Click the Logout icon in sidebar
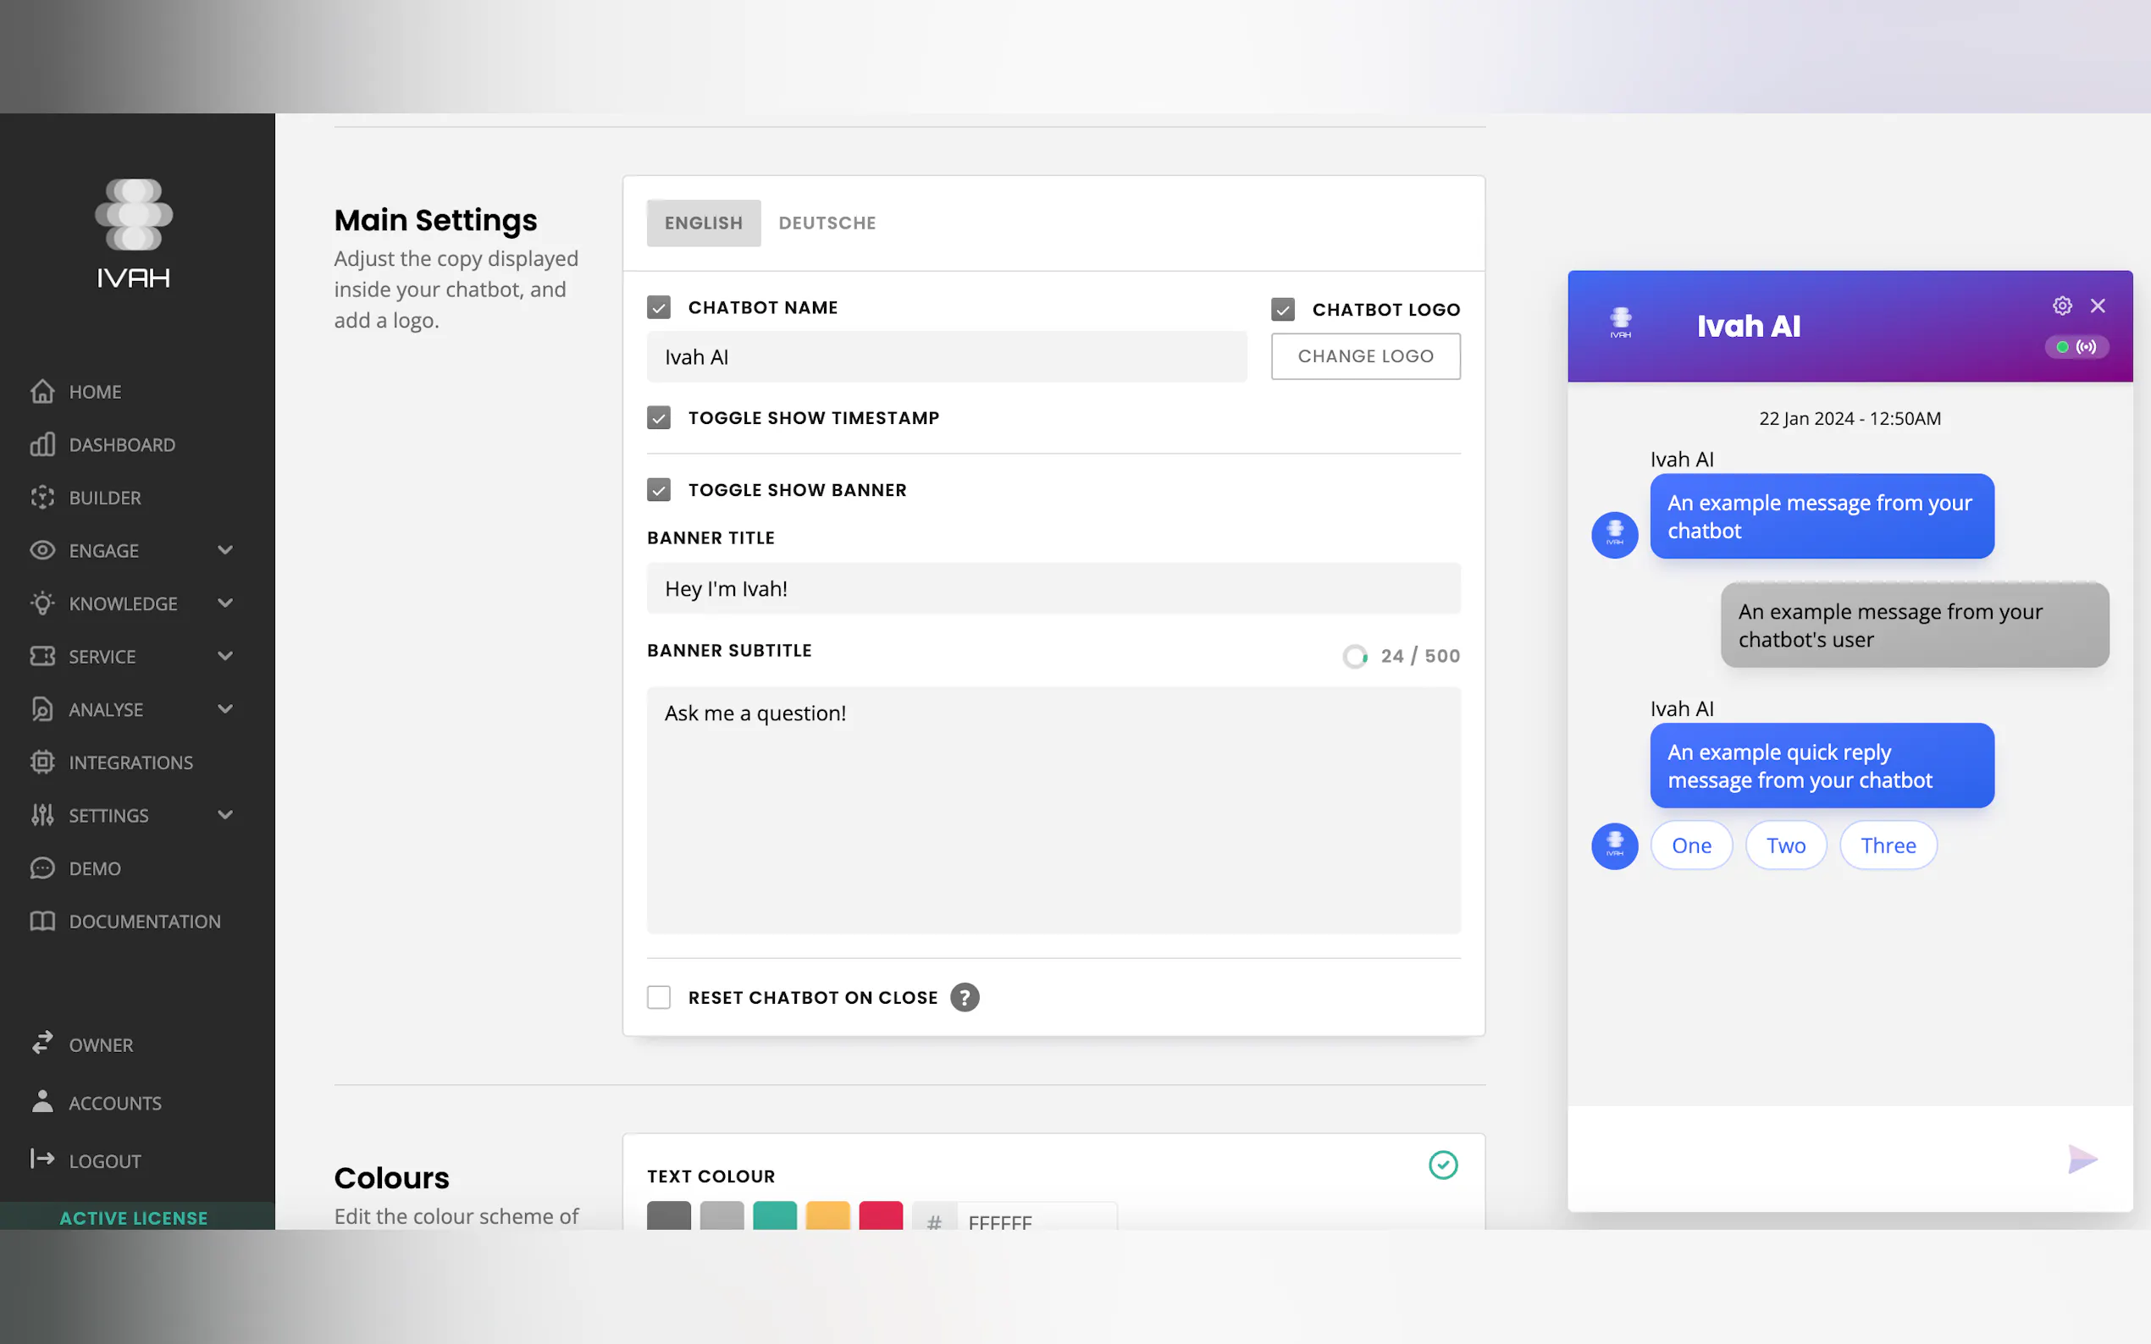Image resolution: width=2151 pixels, height=1344 pixels. pos(41,1159)
